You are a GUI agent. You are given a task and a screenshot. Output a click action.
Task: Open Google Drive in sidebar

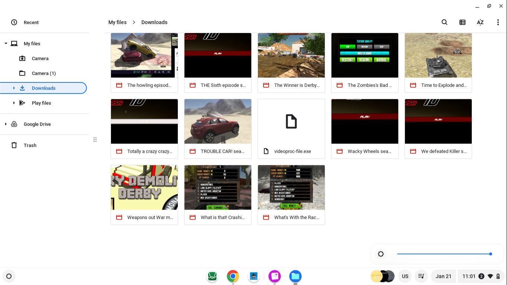click(x=37, y=124)
